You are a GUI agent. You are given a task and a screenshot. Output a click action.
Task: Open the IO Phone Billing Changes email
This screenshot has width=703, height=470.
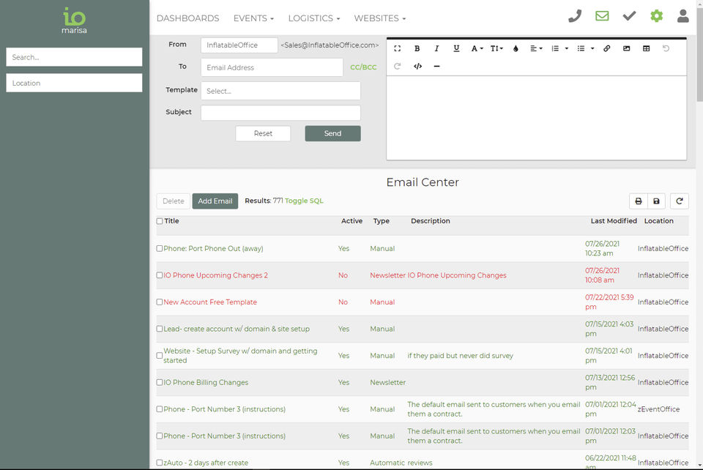206,382
